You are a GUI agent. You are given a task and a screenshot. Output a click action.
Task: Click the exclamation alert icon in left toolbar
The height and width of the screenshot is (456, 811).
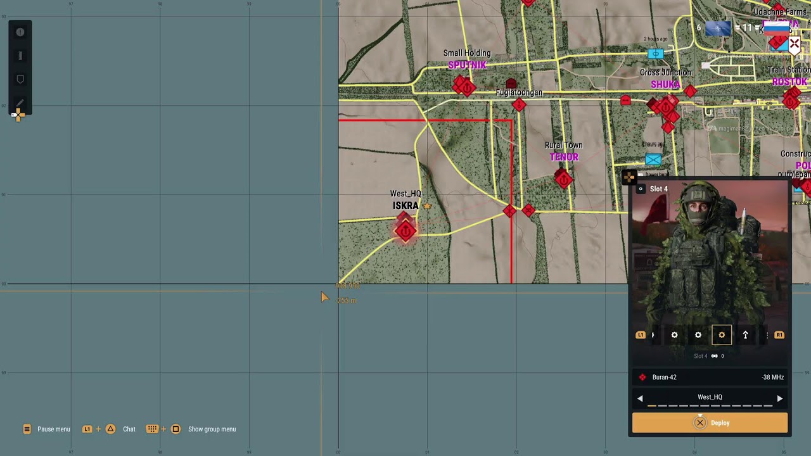click(x=20, y=32)
